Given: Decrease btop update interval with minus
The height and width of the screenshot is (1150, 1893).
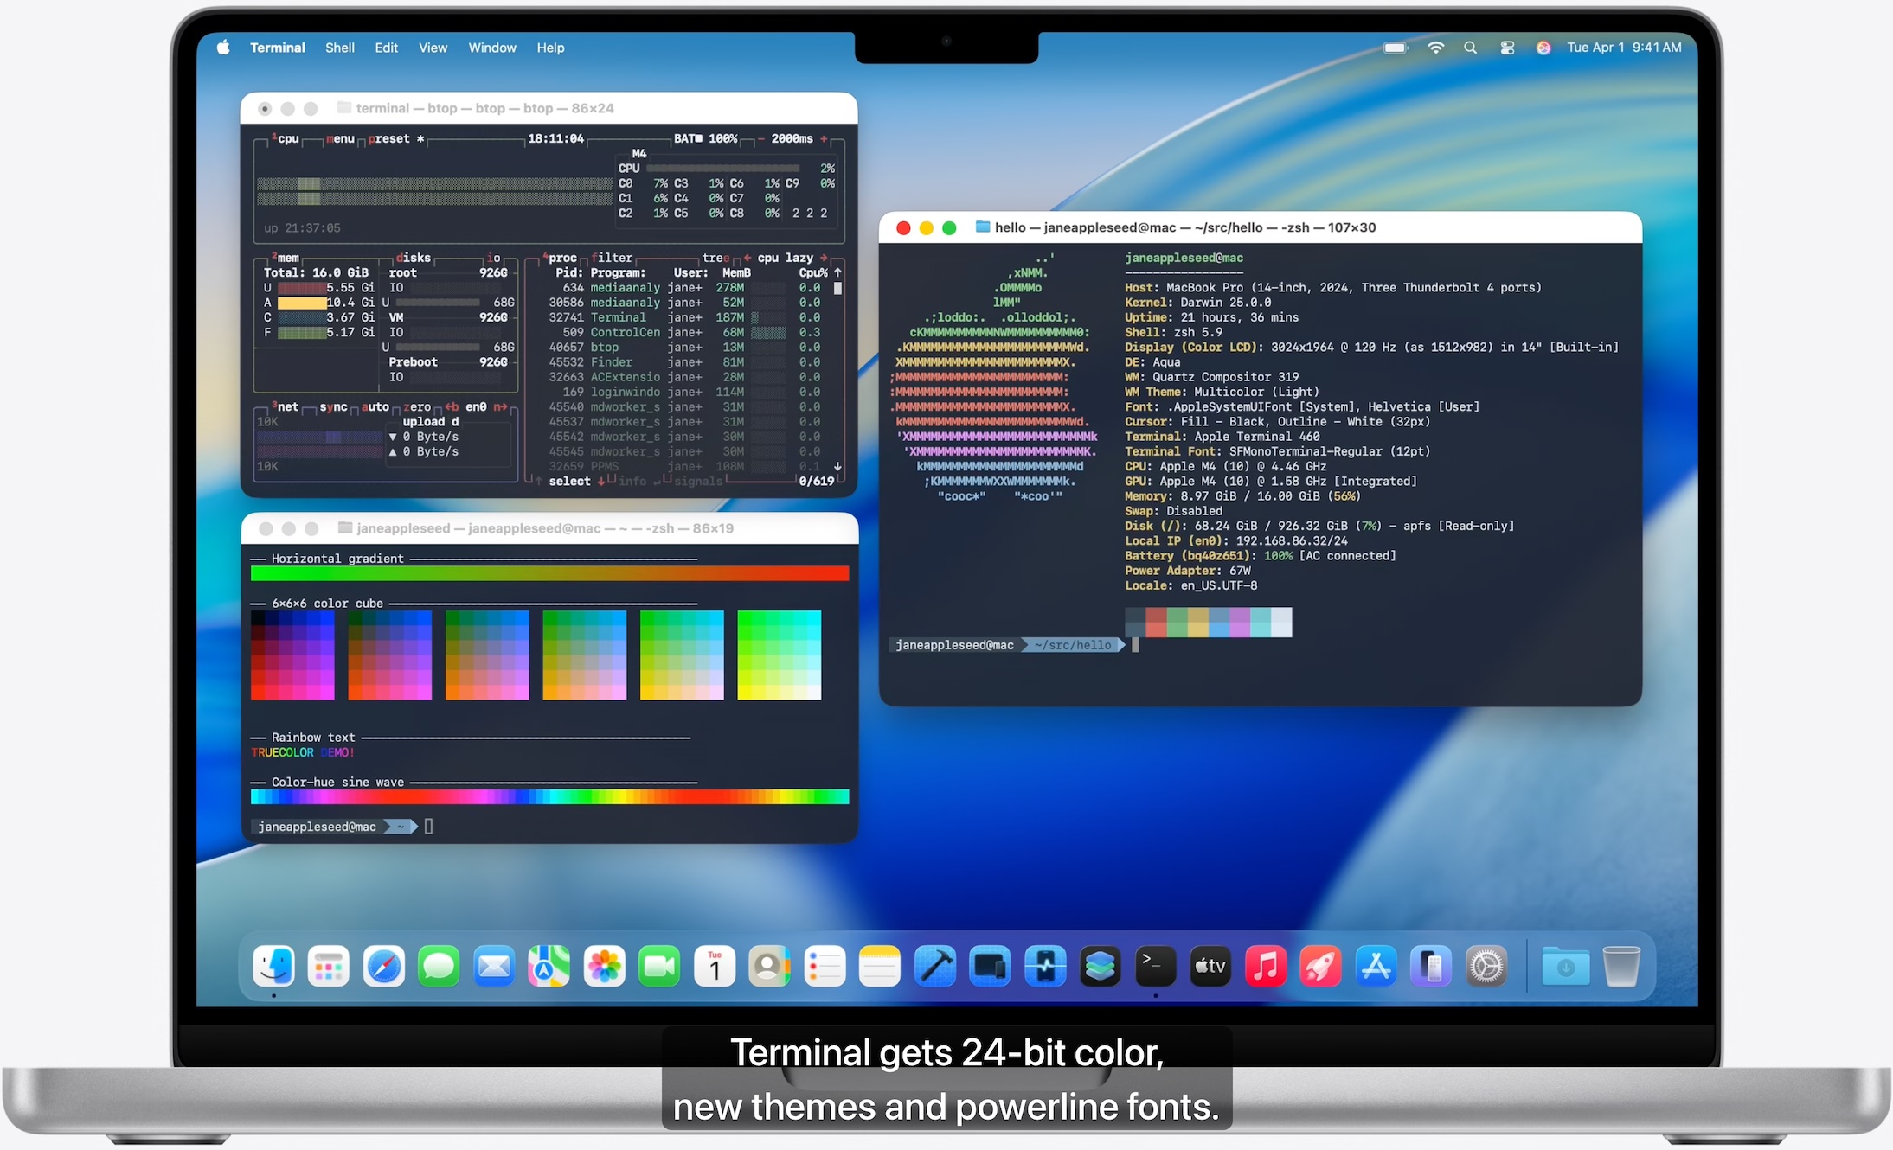Looking at the screenshot, I should pos(760,138).
